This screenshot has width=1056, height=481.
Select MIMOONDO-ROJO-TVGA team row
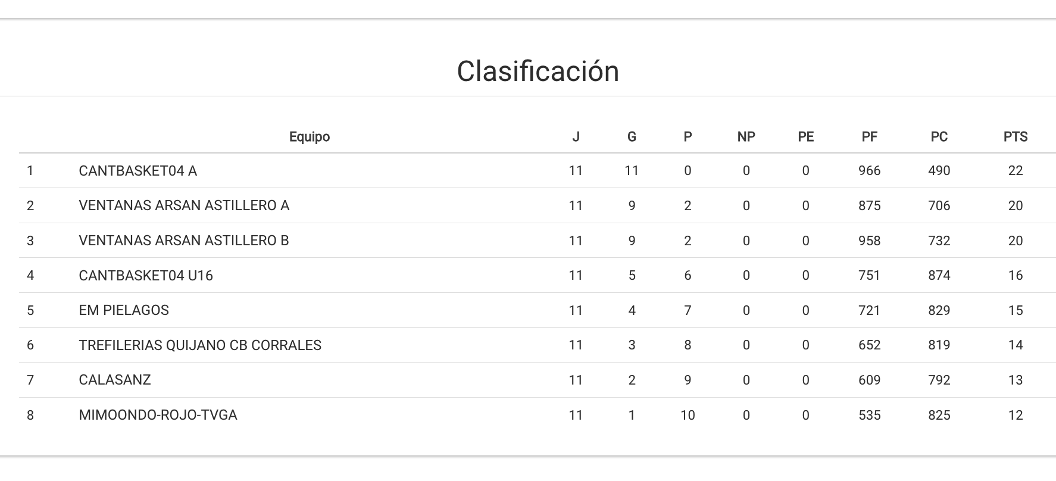click(x=158, y=415)
